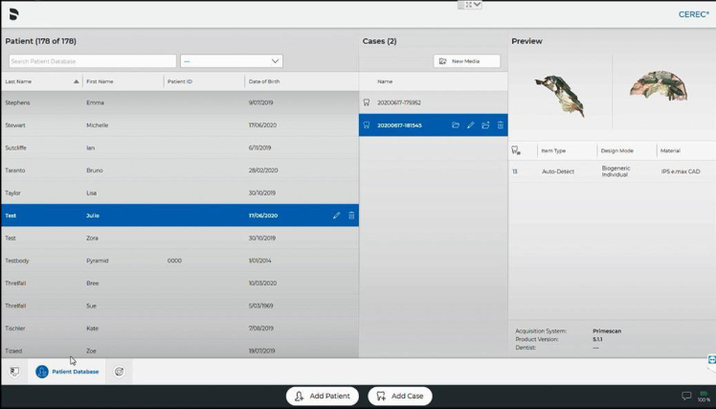
Task: Click the Add Patient button
Action: click(x=323, y=396)
